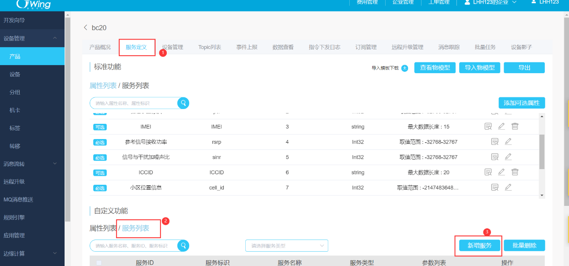Focus the standard property name search field
This screenshot has height=266, width=569.
pyautogui.click(x=134, y=103)
